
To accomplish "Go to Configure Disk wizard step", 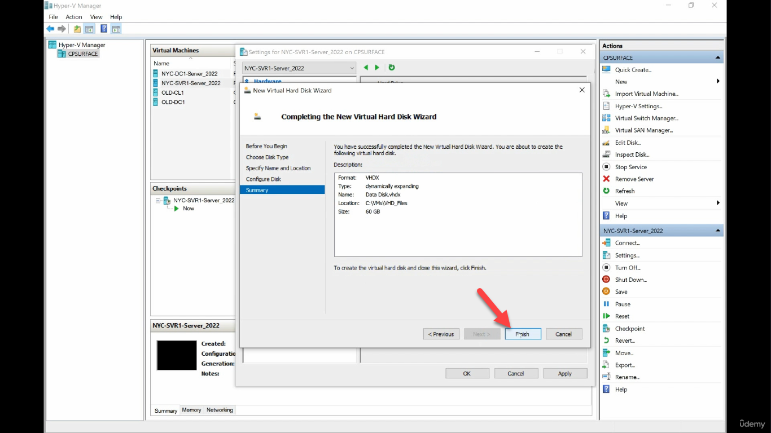I will click(263, 179).
